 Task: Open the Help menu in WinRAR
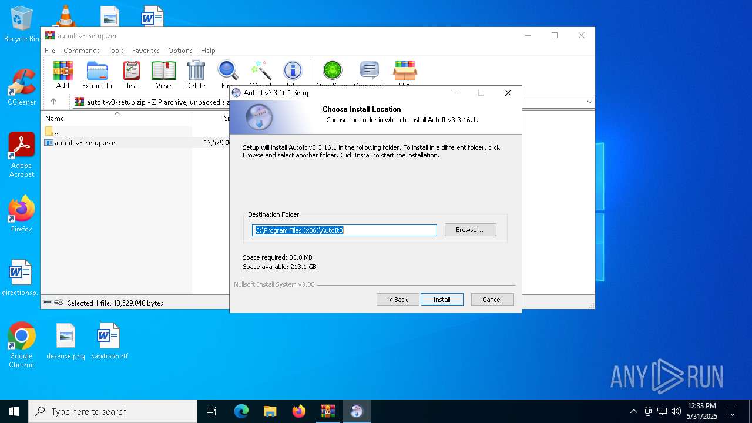[x=208, y=51]
